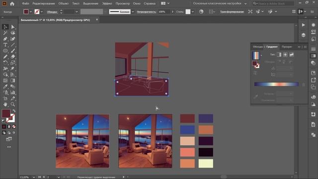The height and width of the screenshot is (179, 318).
Task: Swap fill and stroke colors arrow
Action: pyautogui.click(x=14, y=111)
